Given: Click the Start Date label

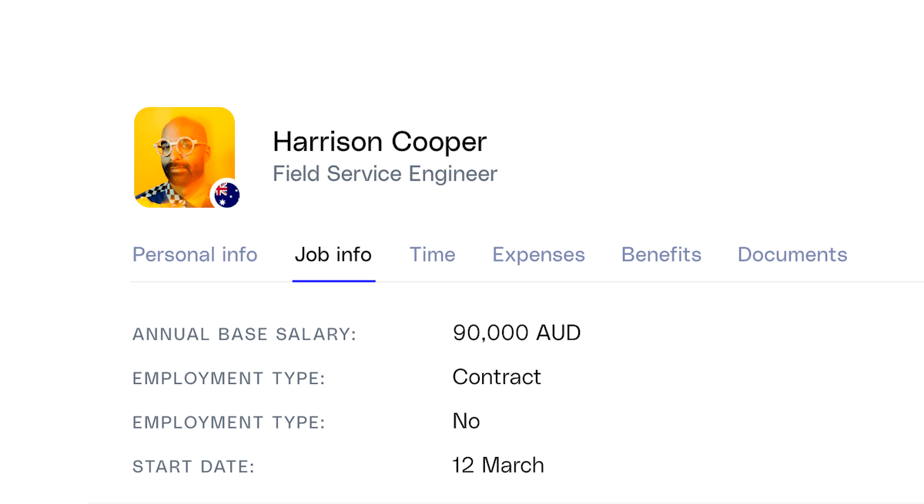Looking at the screenshot, I should pos(193,466).
